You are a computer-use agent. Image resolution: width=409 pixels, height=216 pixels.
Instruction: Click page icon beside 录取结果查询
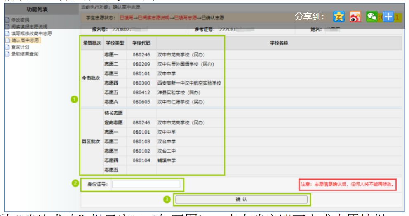7,54
